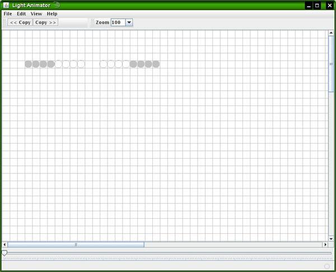
Task: Open the File menu
Action: coord(8,13)
